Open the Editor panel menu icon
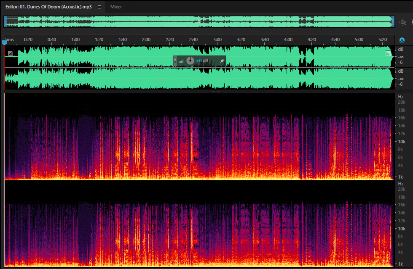The image size is (413, 269). coord(99,7)
